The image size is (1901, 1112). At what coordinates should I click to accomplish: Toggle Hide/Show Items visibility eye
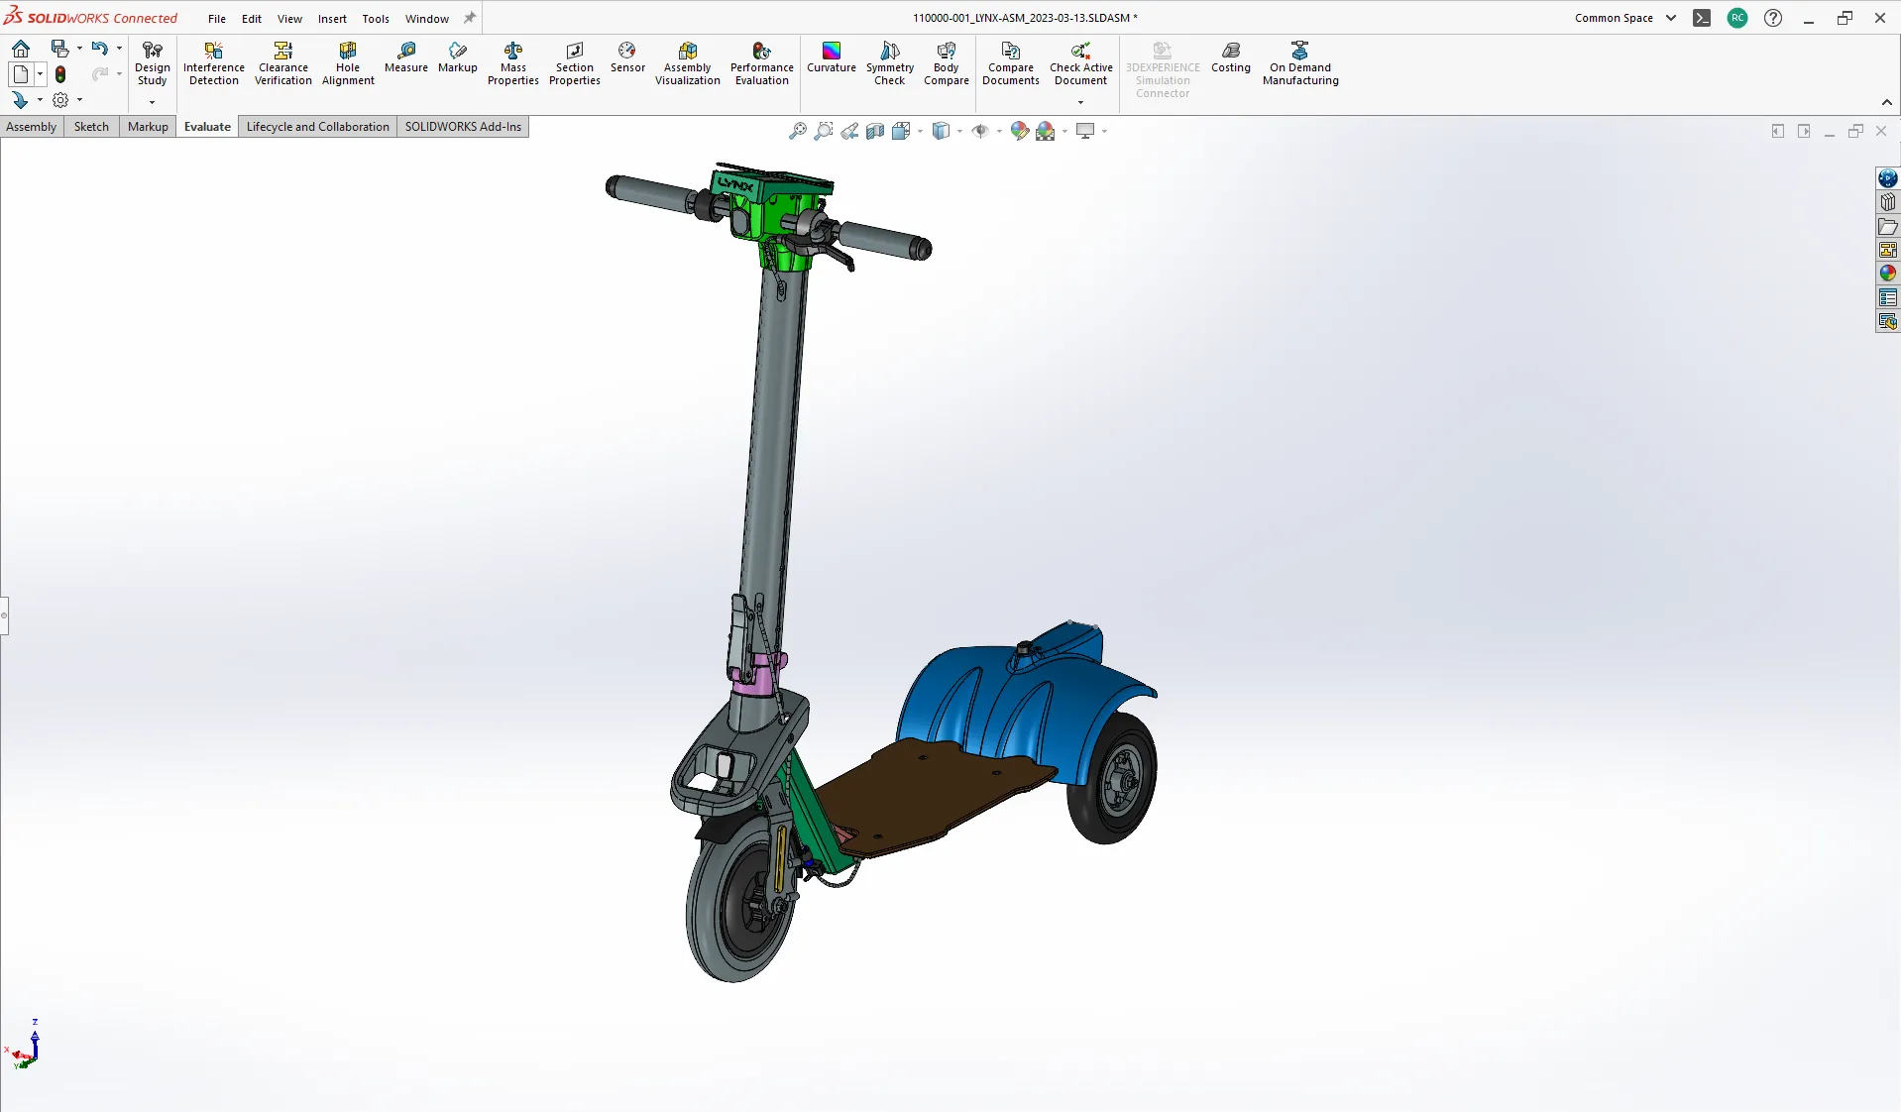pos(981,130)
